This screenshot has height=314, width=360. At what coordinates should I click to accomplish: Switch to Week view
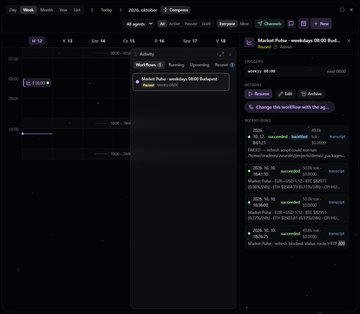(28, 10)
